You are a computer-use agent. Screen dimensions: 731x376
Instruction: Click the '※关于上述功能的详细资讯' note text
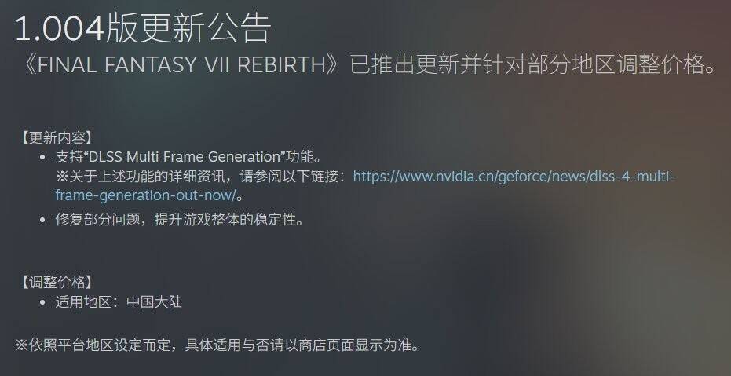[141, 177]
